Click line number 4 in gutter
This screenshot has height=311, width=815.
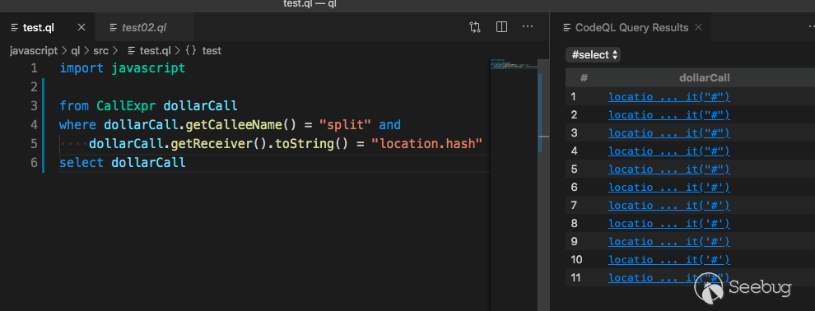coord(34,124)
